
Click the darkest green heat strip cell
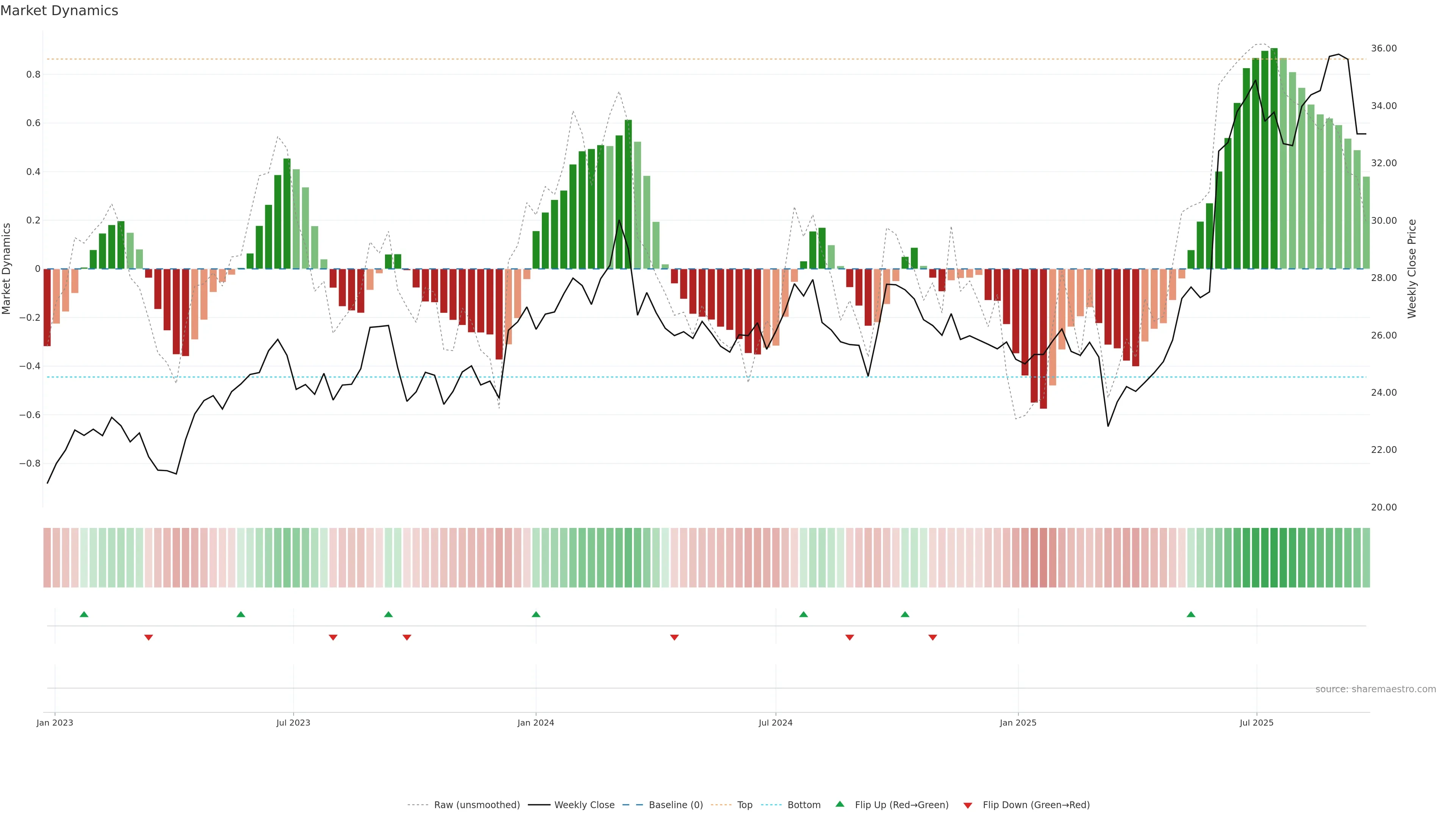pyautogui.click(x=1274, y=558)
